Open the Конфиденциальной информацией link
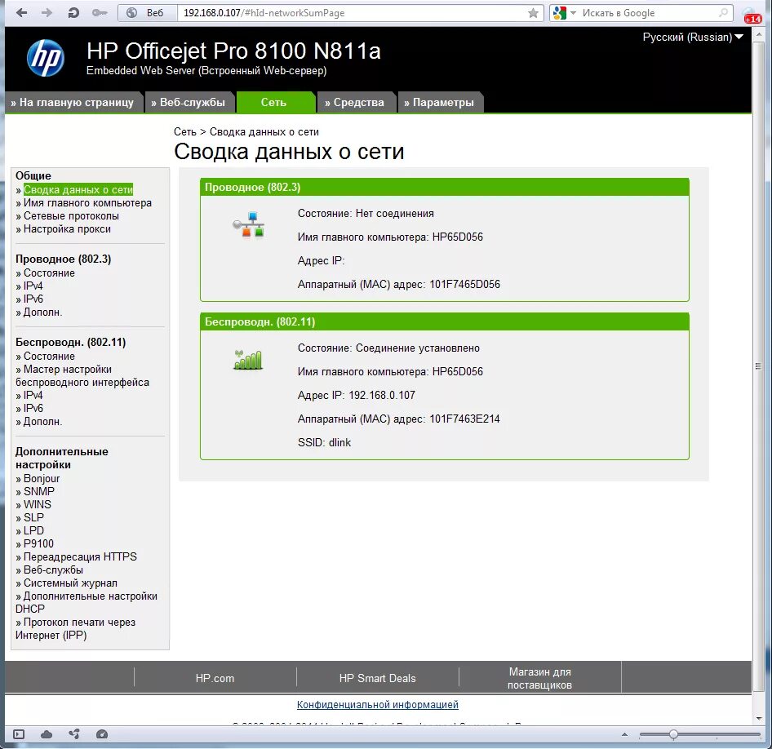Image resolution: width=772 pixels, height=749 pixels. click(378, 704)
